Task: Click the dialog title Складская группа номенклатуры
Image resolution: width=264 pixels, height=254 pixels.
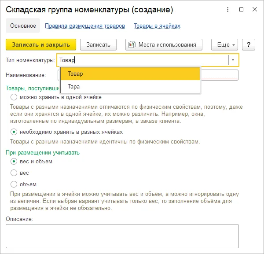Action: tap(89, 10)
